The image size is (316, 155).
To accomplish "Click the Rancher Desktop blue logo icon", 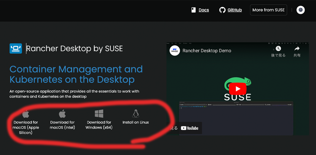I will click(16, 48).
